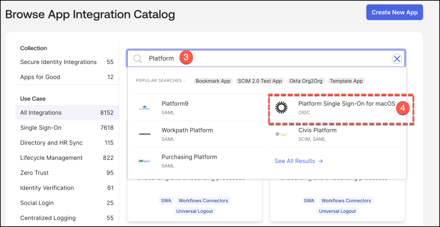Click the Civis Platform logo
This screenshot has width=440, height=227.
tap(281, 134)
